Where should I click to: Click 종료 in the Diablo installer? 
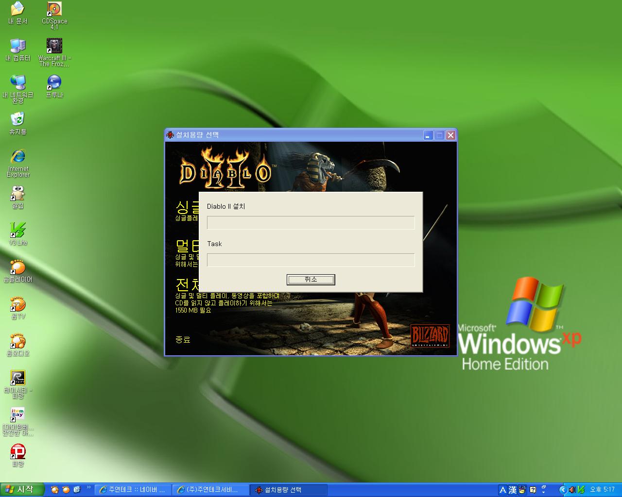click(x=183, y=339)
